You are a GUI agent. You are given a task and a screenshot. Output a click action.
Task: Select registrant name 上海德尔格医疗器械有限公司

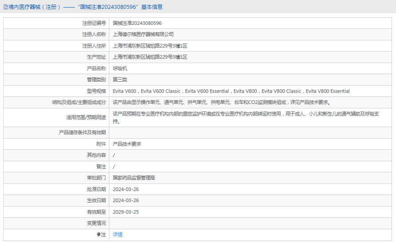[143, 34]
